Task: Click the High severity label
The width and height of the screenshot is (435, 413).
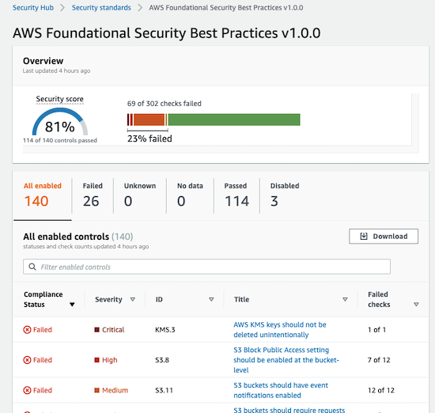Action: pos(110,360)
